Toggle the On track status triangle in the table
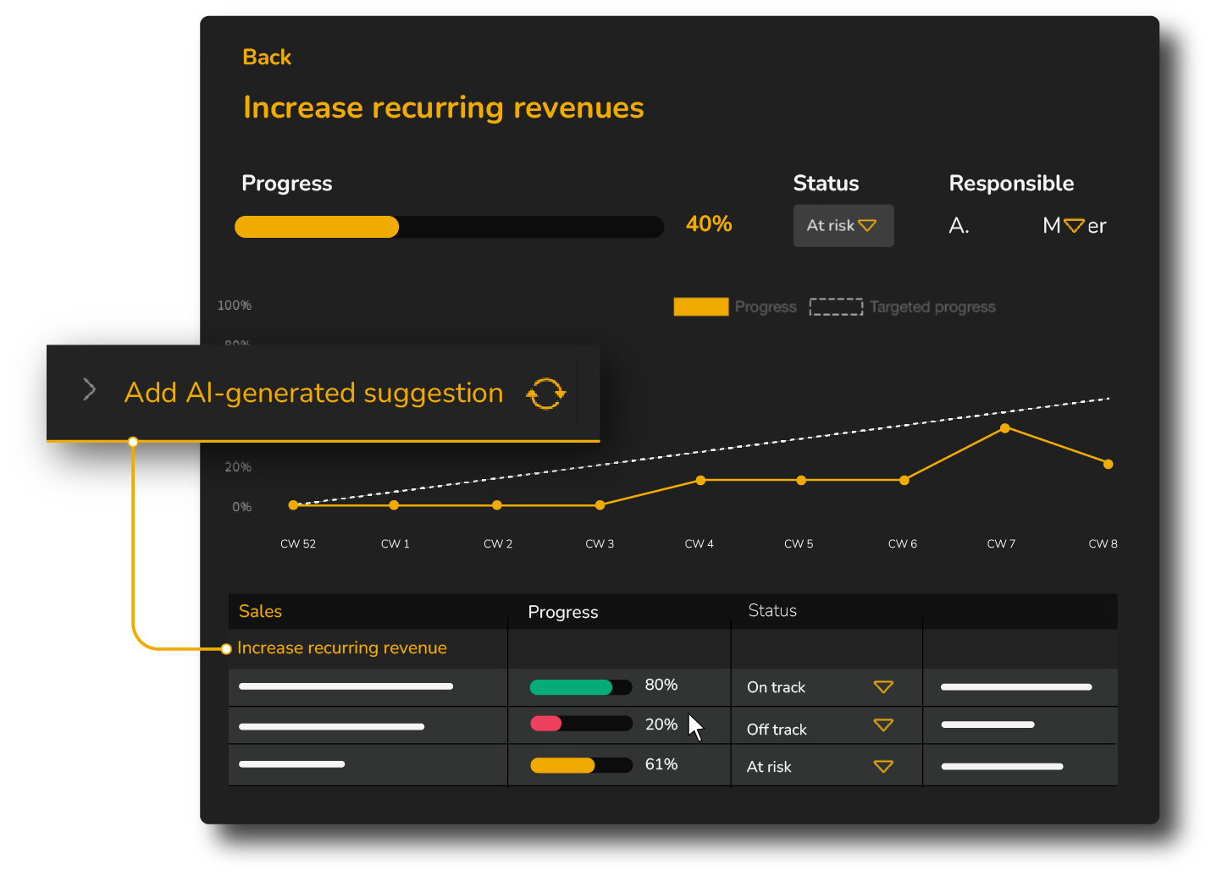This screenshot has height=876, width=1211. [x=883, y=686]
